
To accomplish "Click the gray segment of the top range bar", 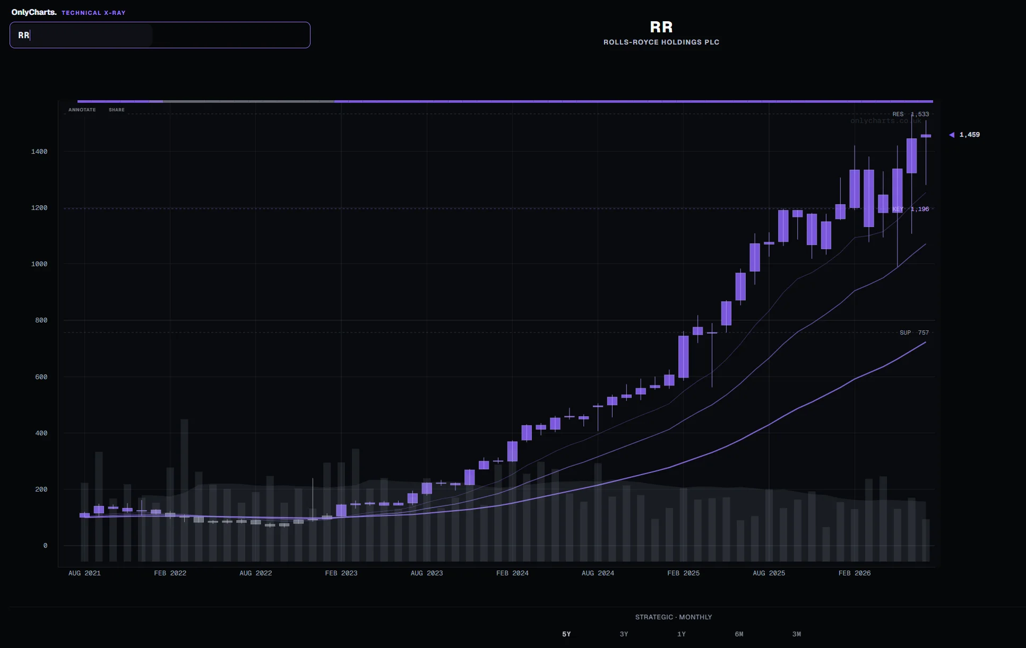I will click(248, 101).
